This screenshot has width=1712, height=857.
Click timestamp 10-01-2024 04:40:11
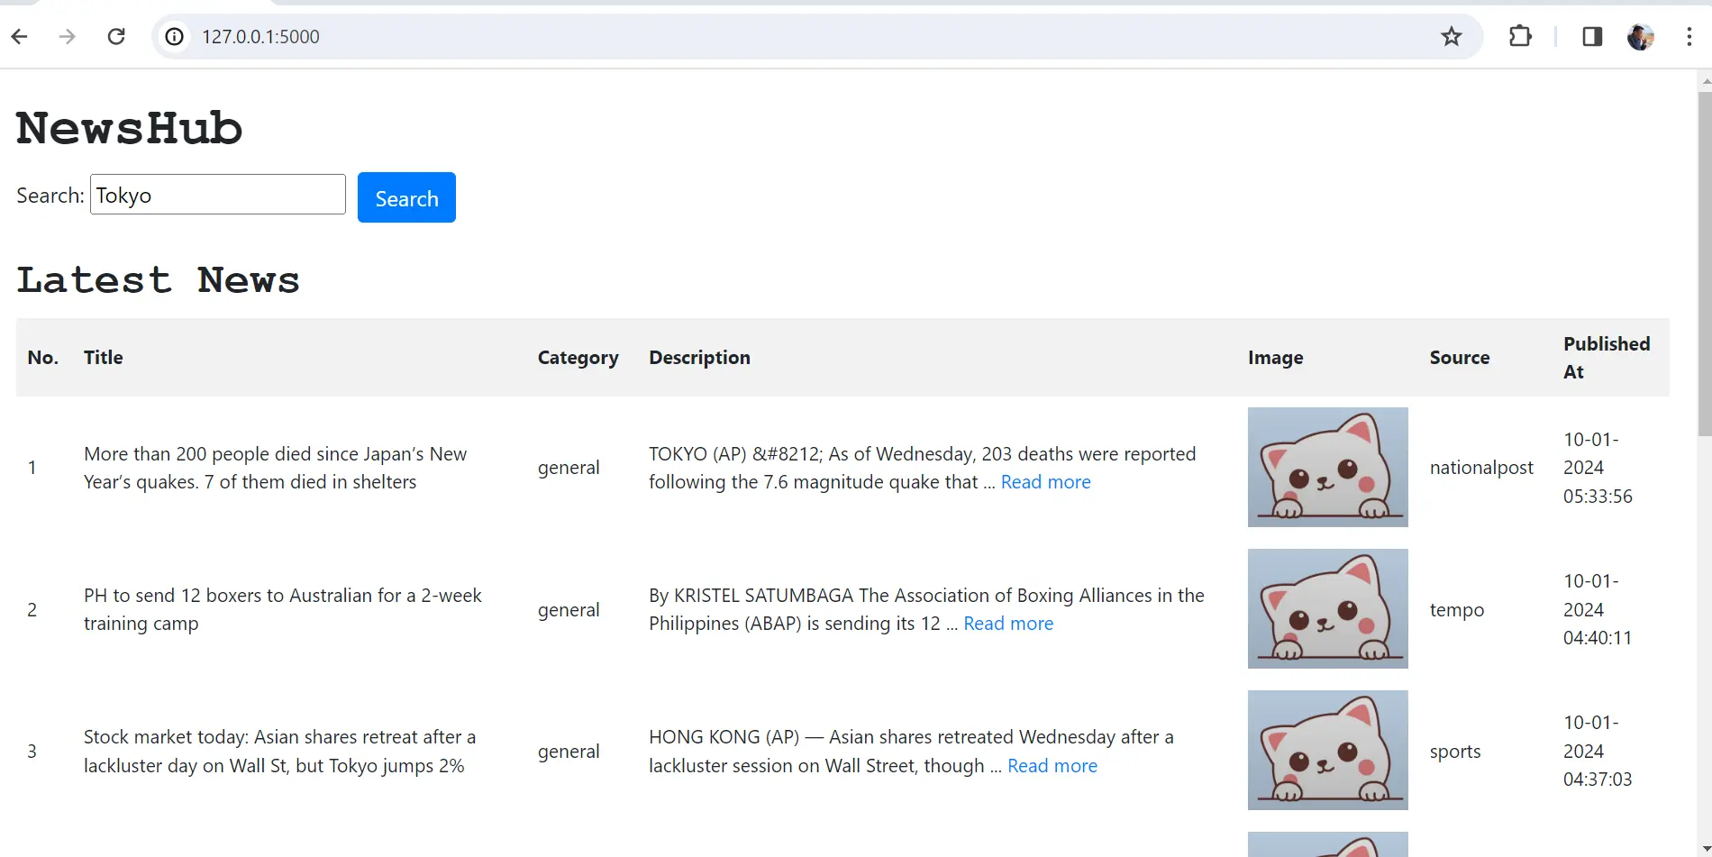[x=1598, y=609]
